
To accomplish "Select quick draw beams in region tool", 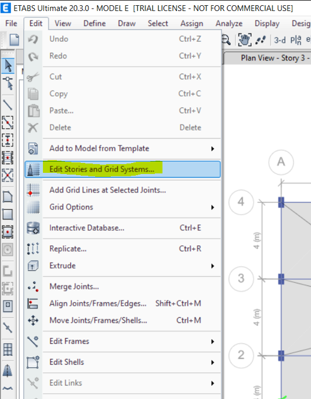I will tap(8, 122).
